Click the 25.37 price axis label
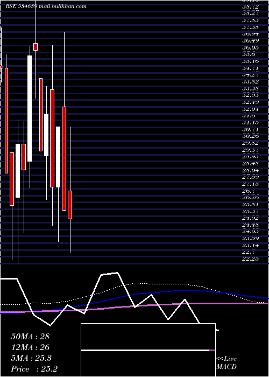The image size is (269, 377). 250,211
